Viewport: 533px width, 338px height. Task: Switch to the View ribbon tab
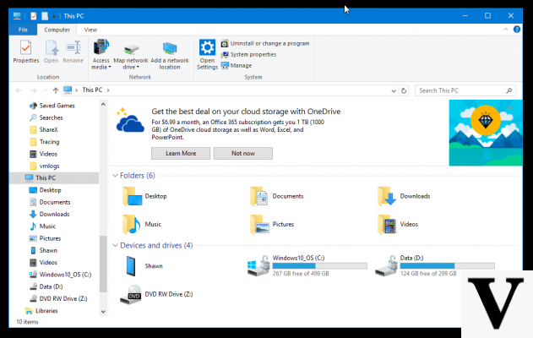pyautogui.click(x=90, y=30)
